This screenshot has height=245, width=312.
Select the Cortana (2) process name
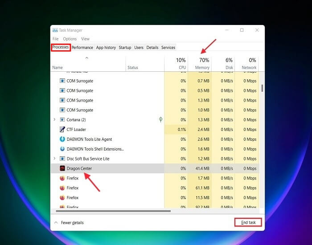click(x=76, y=120)
